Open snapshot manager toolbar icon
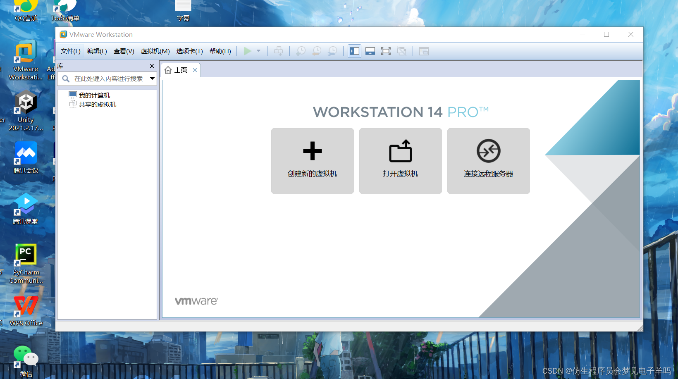The height and width of the screenshot is (379, 678). [x=332, y=51]
